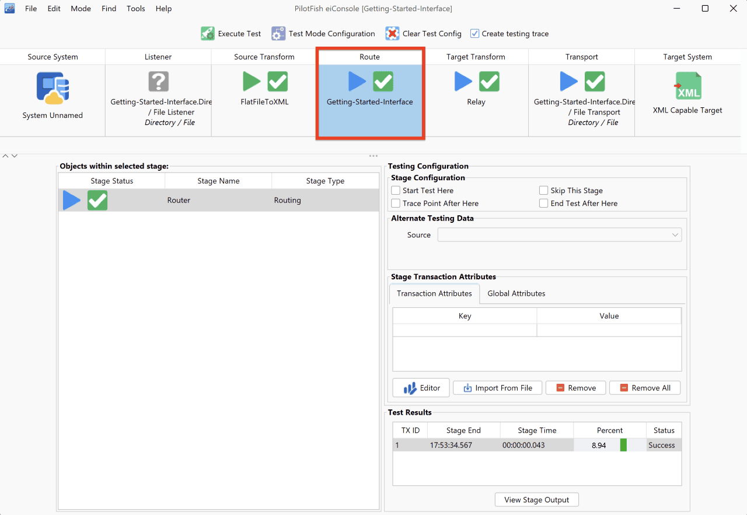The height and width of the screenshot is (515, 747).
Task: Click the Status column header in Test Results
Action: (x=664, y=430)
